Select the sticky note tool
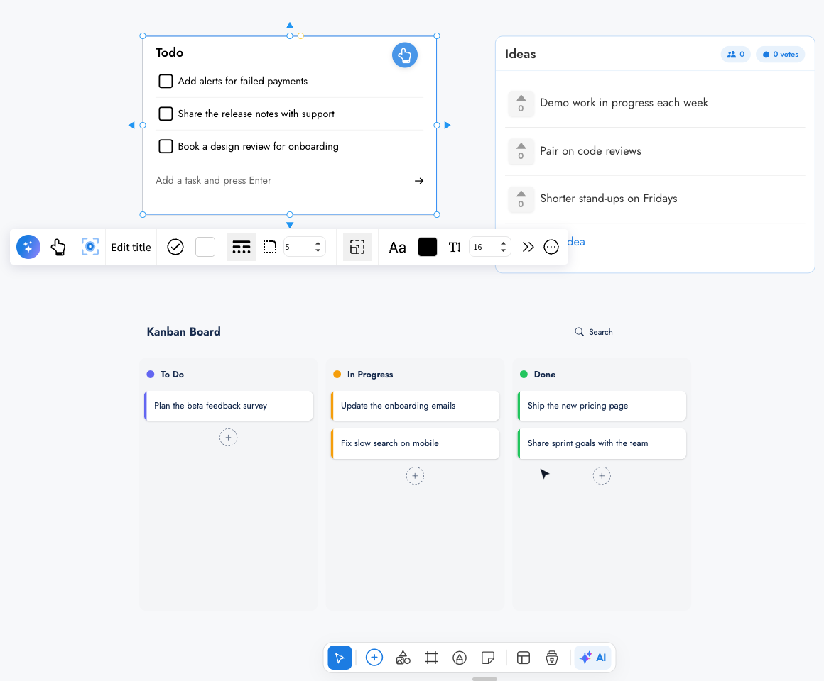Screen dimensions: 824x681 pyautogui.click(x=488, y=658)
